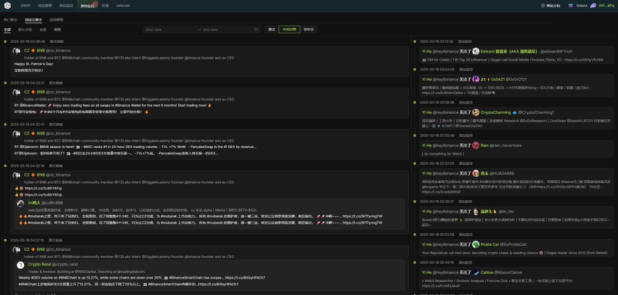Click the red badge on 推特监控 tab
The height and width of the screenshot is (295, 618).
[95, 4]
